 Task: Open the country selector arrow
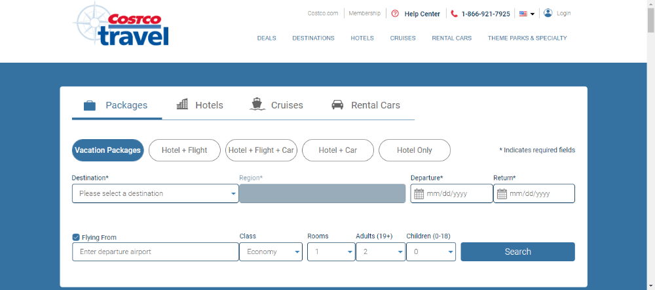(x=533, y=14)
